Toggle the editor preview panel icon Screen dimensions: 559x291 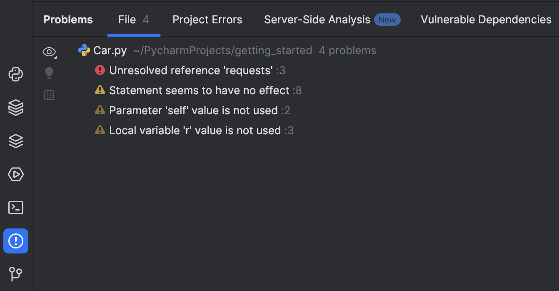coord(49,95)
